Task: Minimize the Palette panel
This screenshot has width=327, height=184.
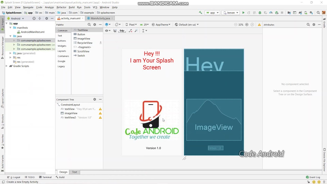Action: coord(100,25)
